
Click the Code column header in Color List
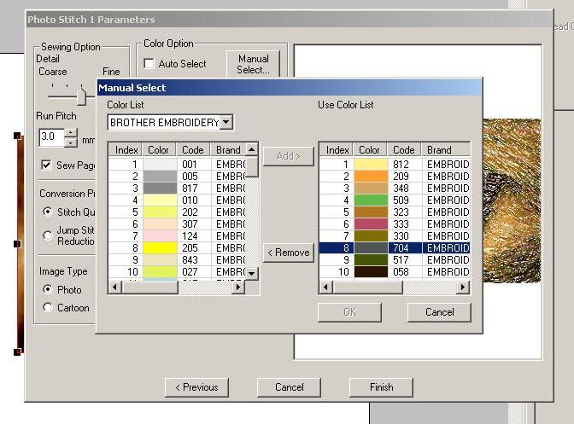(193, 150)
